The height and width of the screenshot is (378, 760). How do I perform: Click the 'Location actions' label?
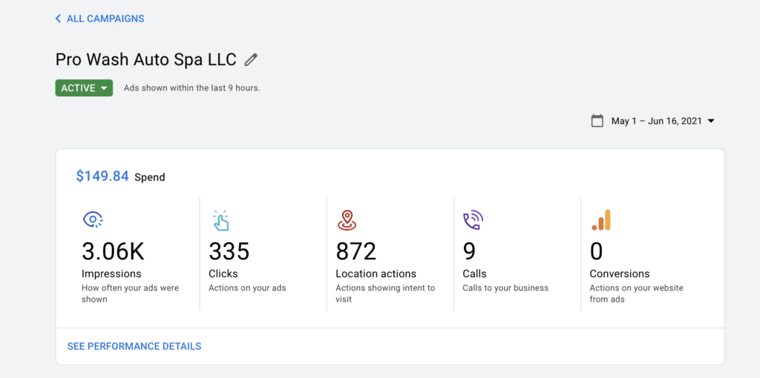pyautogui.click(x=376, y=274)
